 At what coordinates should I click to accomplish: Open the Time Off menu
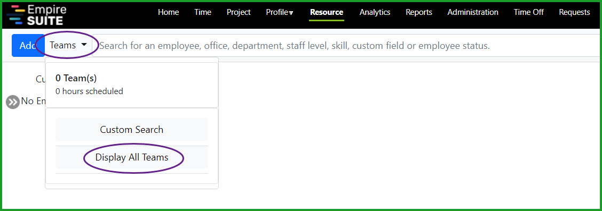pyautogui.click(x=529, y=12)
